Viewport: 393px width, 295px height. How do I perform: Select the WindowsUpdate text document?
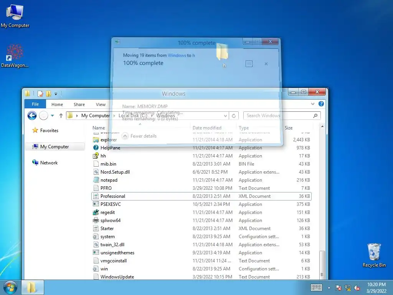coord(117,277)
